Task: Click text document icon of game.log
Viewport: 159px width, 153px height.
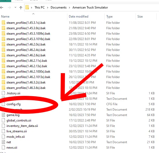Action: tap(3, 115)
